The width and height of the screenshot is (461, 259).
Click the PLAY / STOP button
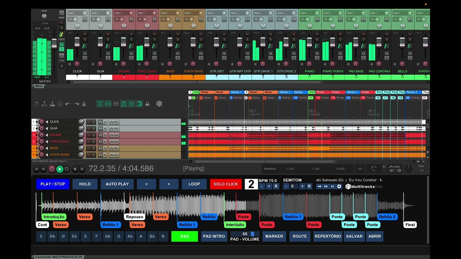(53, 184)
